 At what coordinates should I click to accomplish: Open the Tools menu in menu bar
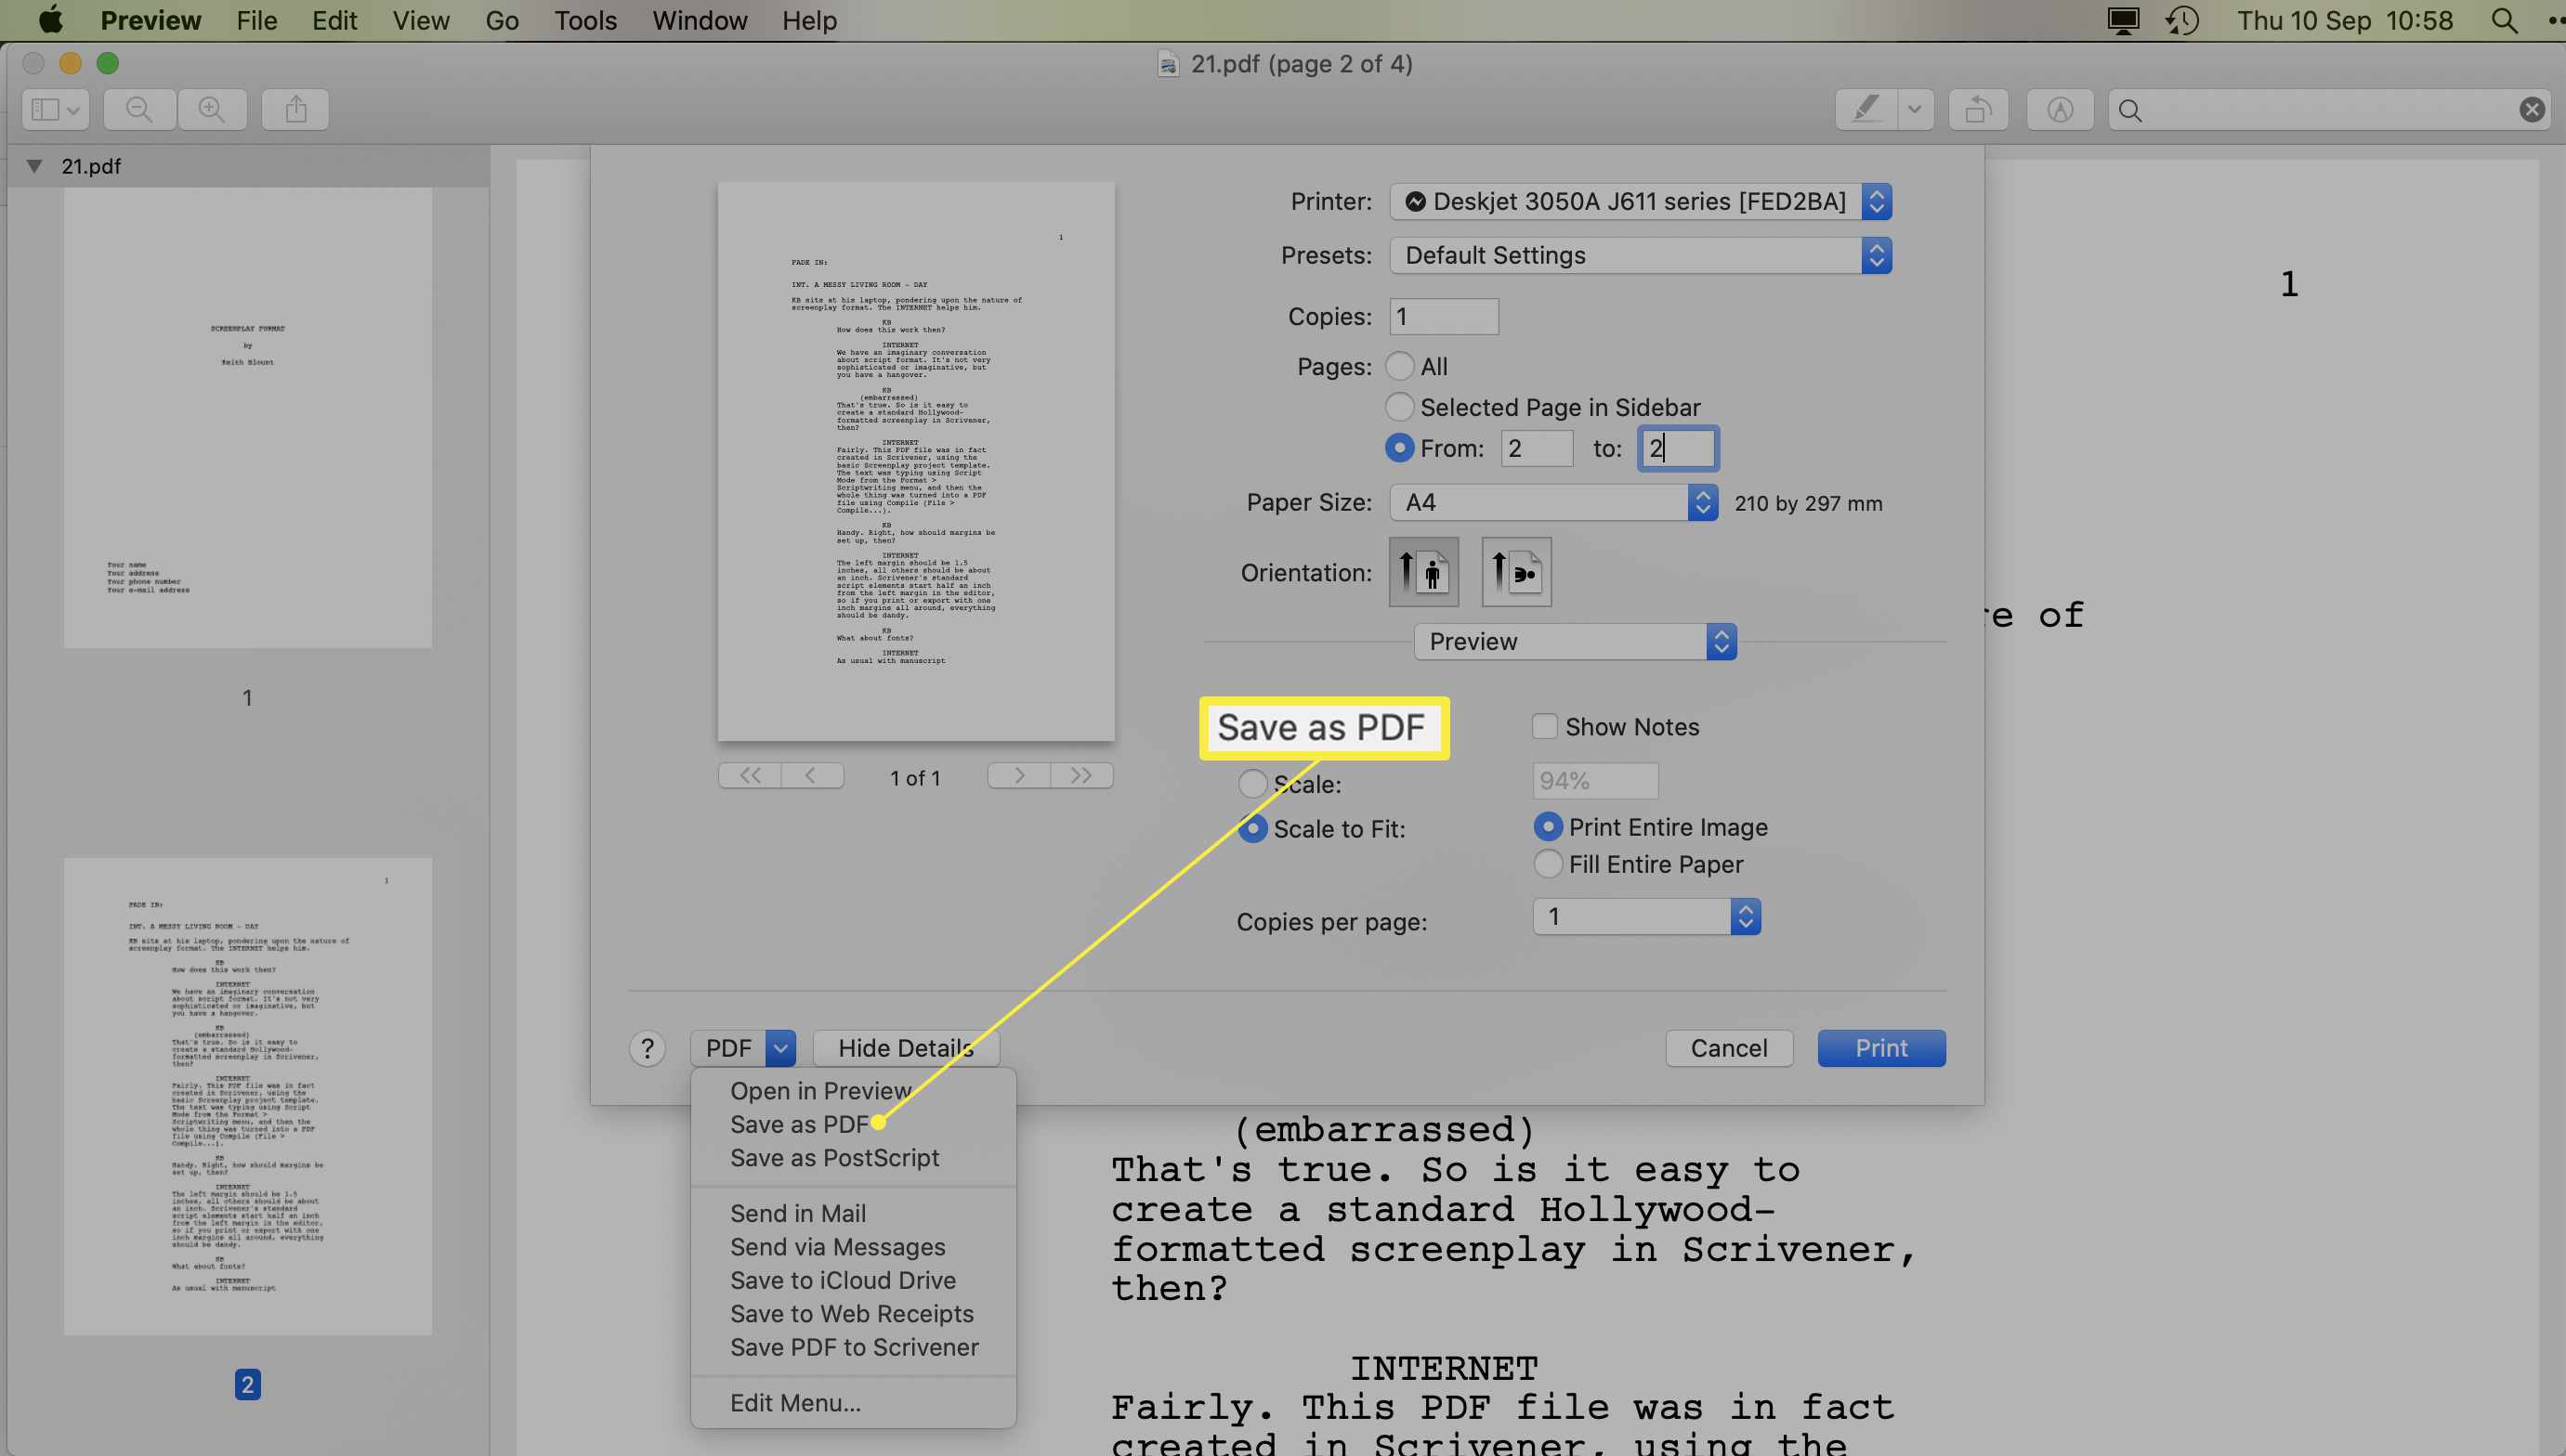click(x=585, y=20)
